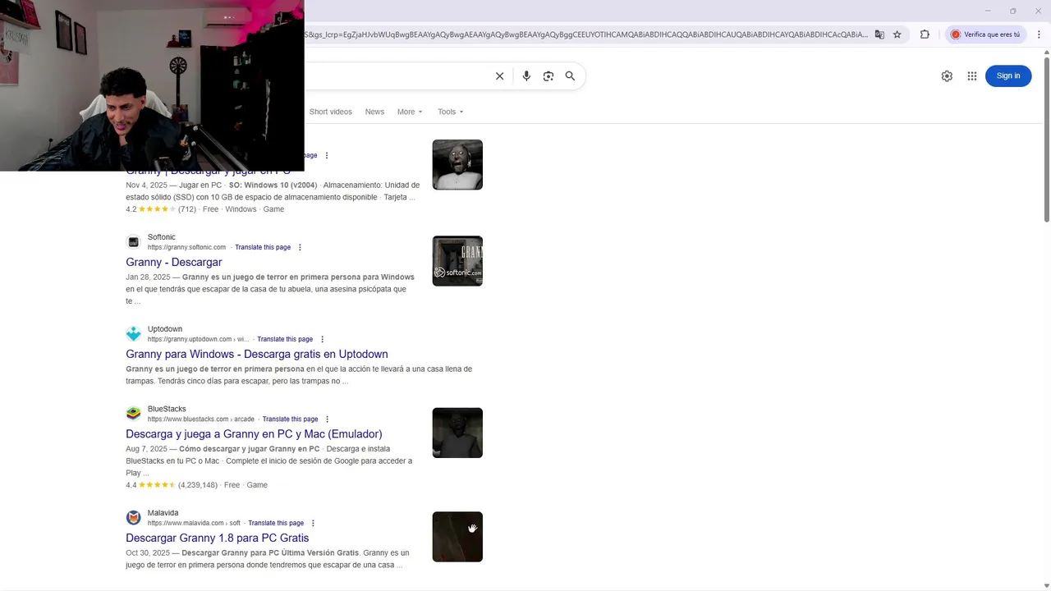Bookmark this page with the star icon

pyautogui.click(x=897, y=34)
